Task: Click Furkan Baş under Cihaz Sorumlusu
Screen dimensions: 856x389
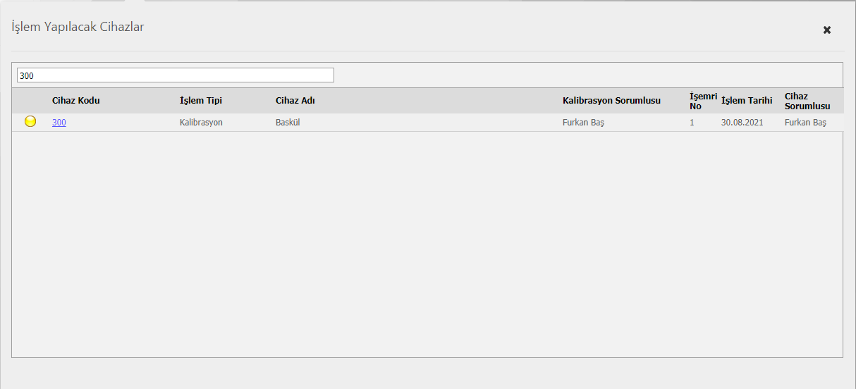Action: coord(805,123)
